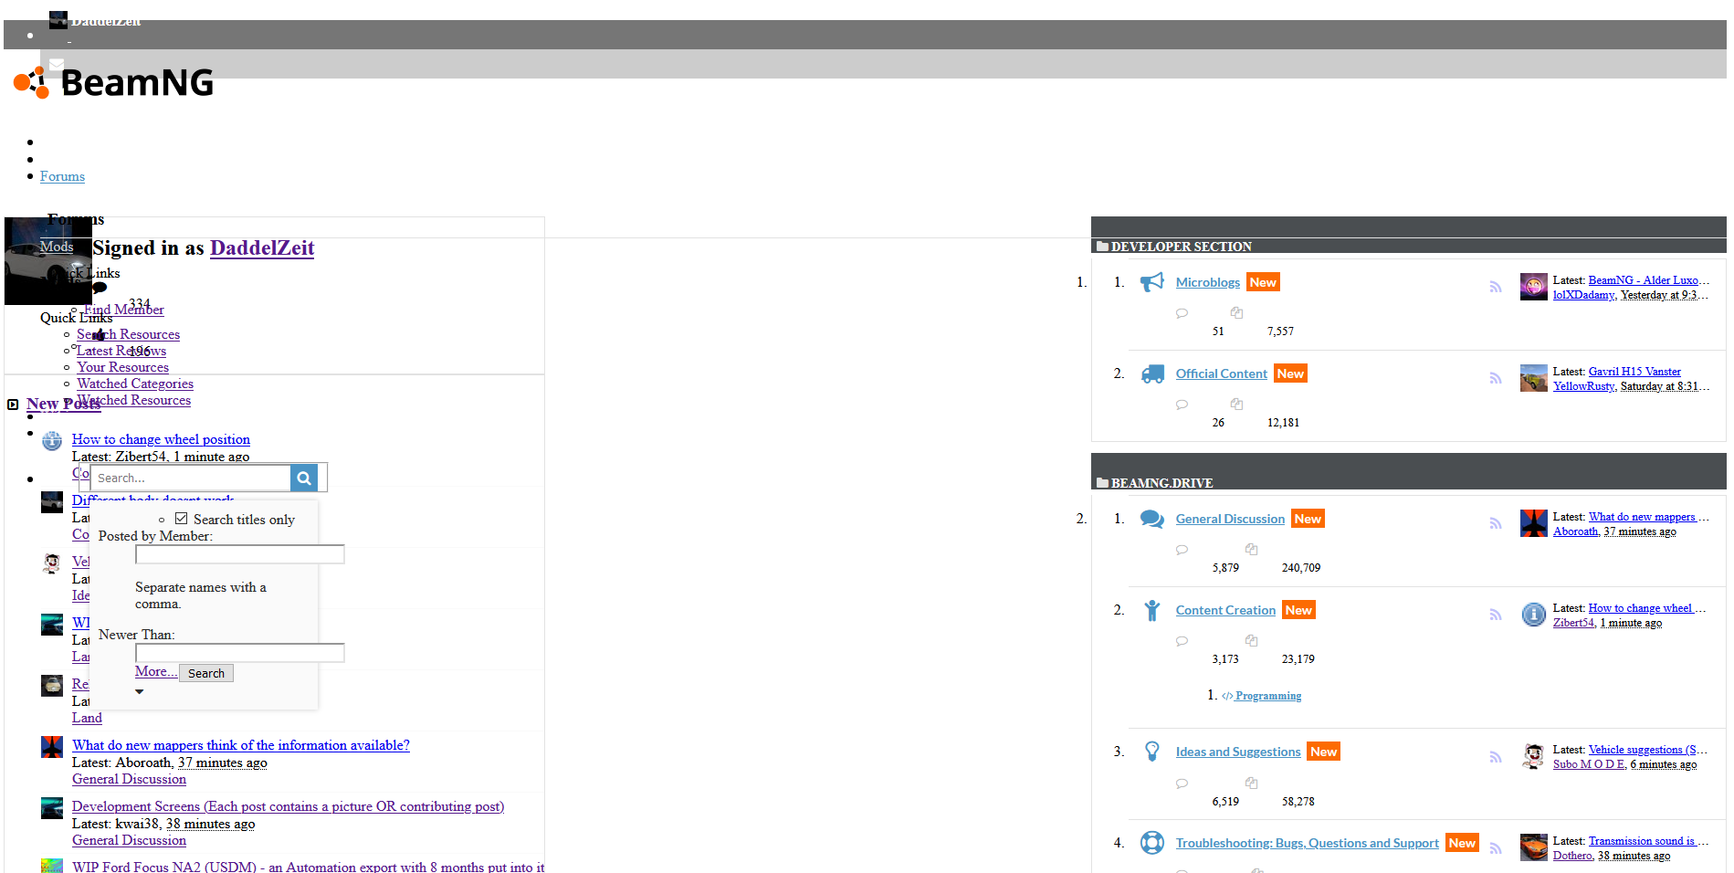
Task: Open General Discussion forum in BEAMNG.DRIVE section
Action: [x=1231, y=519]
